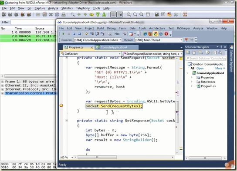Click Wireshark Reload capture icon

click(x=57, y=15)
